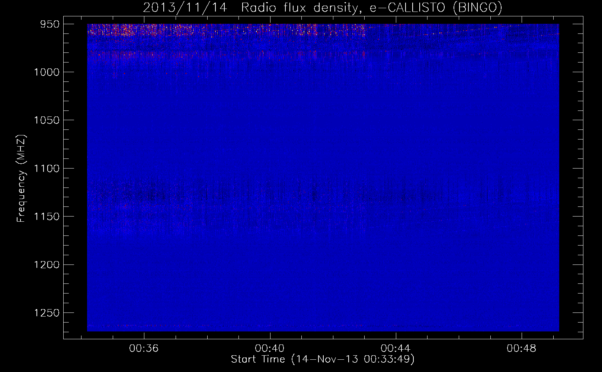The image size is (602, 372).
Task: Click the date '2013/11/14' in the title
Action: [x=185, y=7]
